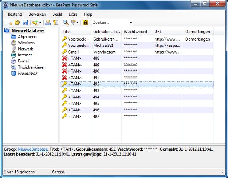Select the TAN entry 497
This screenshot has width=228, height=178.
tap(137, 116)
